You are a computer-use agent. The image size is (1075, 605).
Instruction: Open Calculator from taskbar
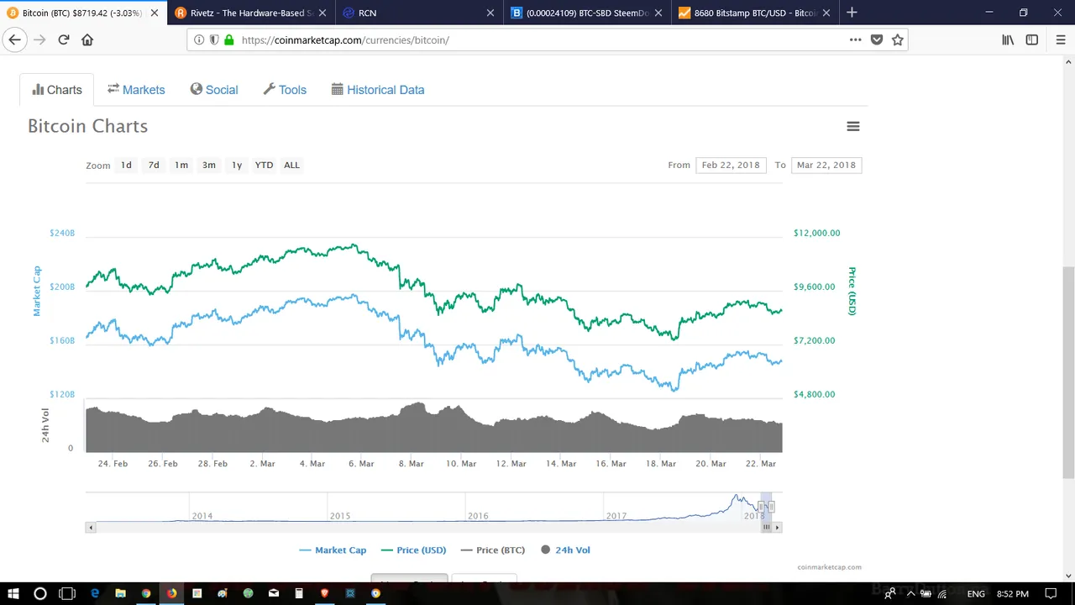[x=299, y=593]
